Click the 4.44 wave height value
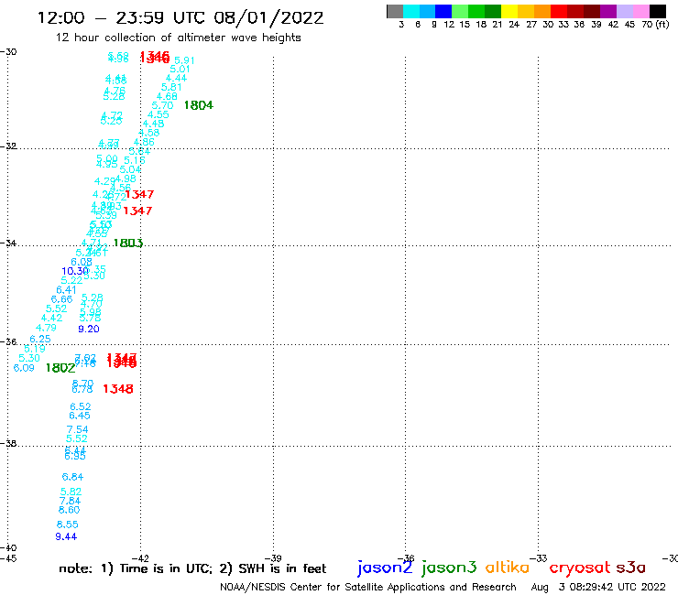 tap(177, 78)
